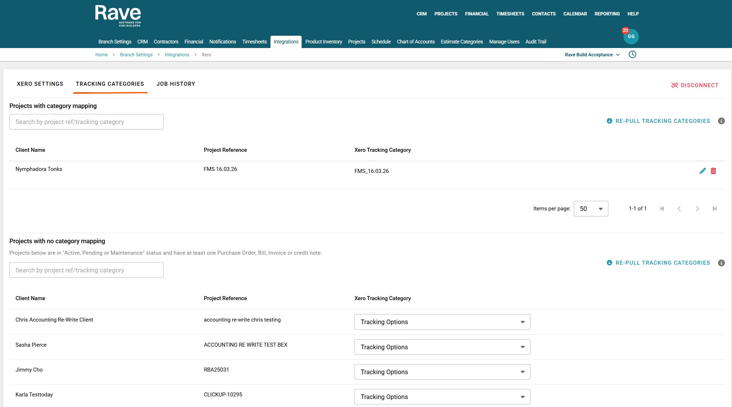The width and height of the screenshot is (732, 407).
Task: Expand the Rave Build Acceptance branch selector
Action: tap(592, 55)
